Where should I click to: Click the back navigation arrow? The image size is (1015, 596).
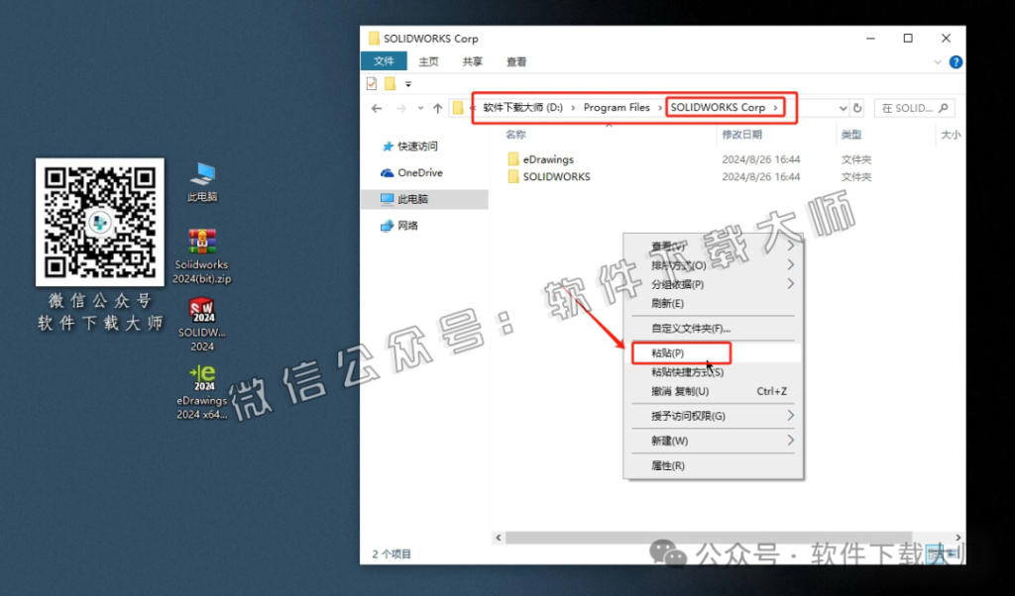tap(377, 108)
